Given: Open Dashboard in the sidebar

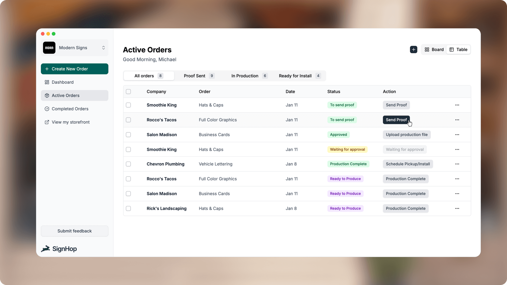Looking at the screenshot, I should pyautogui.click(x=74, y=82).
